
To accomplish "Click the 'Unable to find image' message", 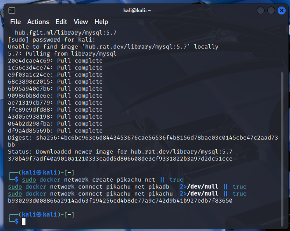I will pos(113,47).
